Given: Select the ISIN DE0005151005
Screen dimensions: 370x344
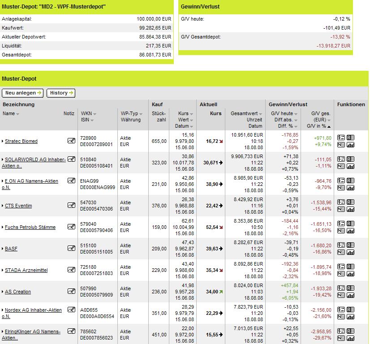Looking at the screenshot, I should pyautogui.click(x=96, y=252).
